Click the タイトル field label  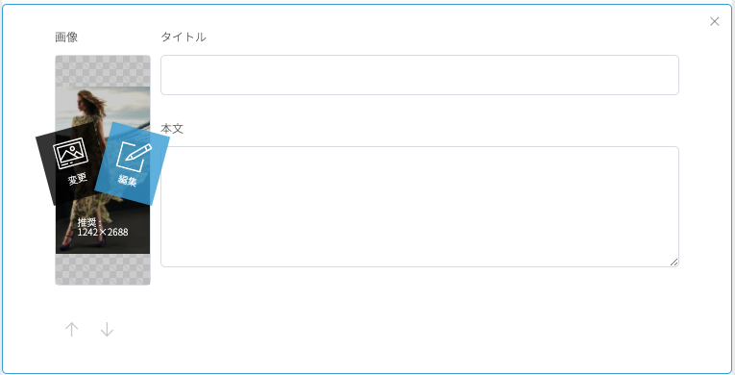tap(184, 37)
